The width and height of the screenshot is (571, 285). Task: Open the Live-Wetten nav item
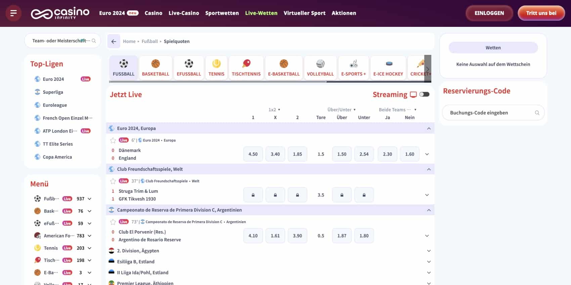[x=261, y=13]
